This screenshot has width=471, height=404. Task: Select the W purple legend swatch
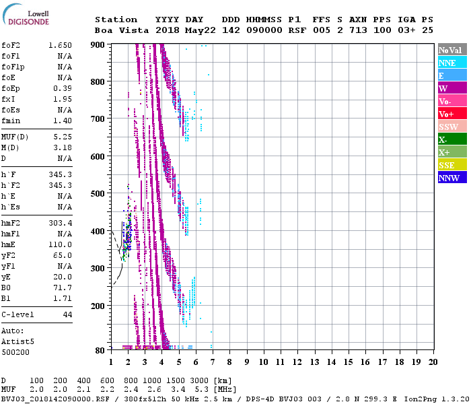coord(452,88)
